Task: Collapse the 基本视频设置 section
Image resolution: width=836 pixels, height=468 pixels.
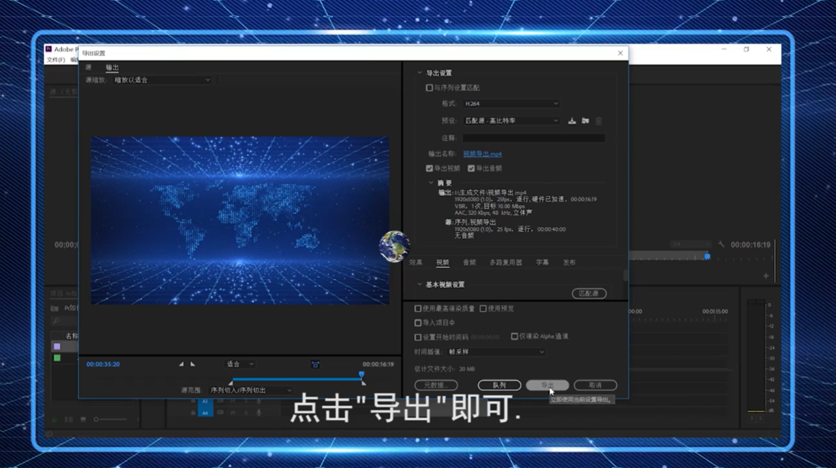Action: 419,285
